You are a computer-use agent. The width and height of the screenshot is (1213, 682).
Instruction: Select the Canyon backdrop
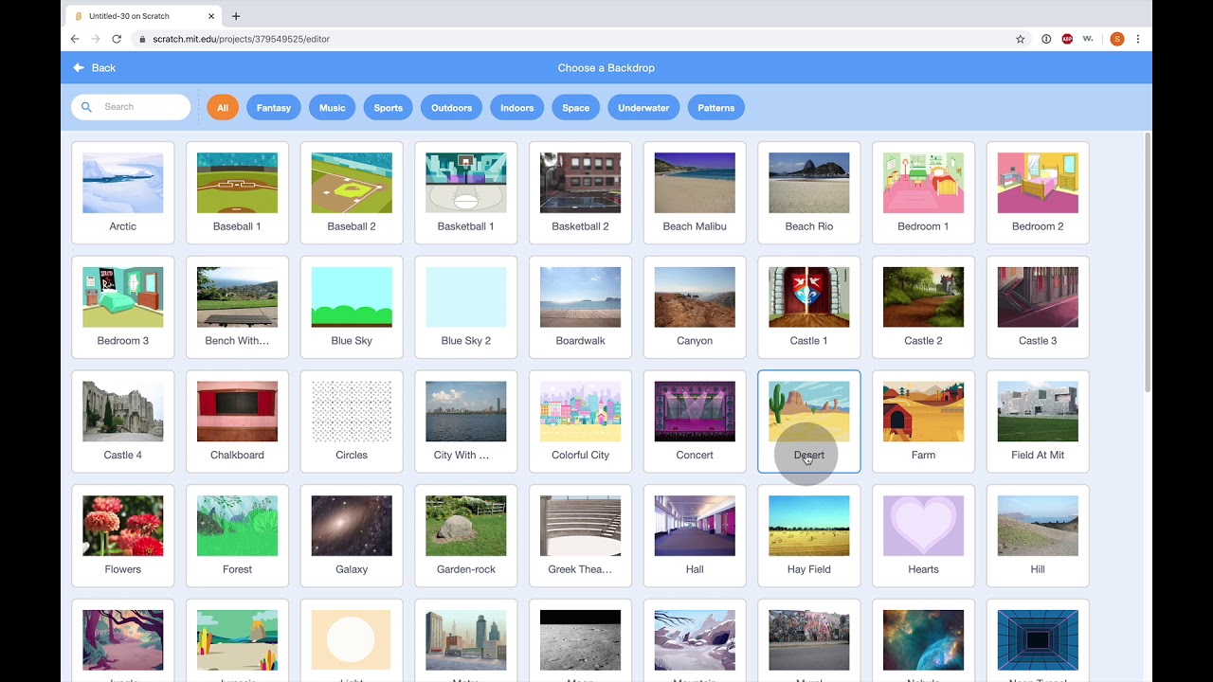695,308
